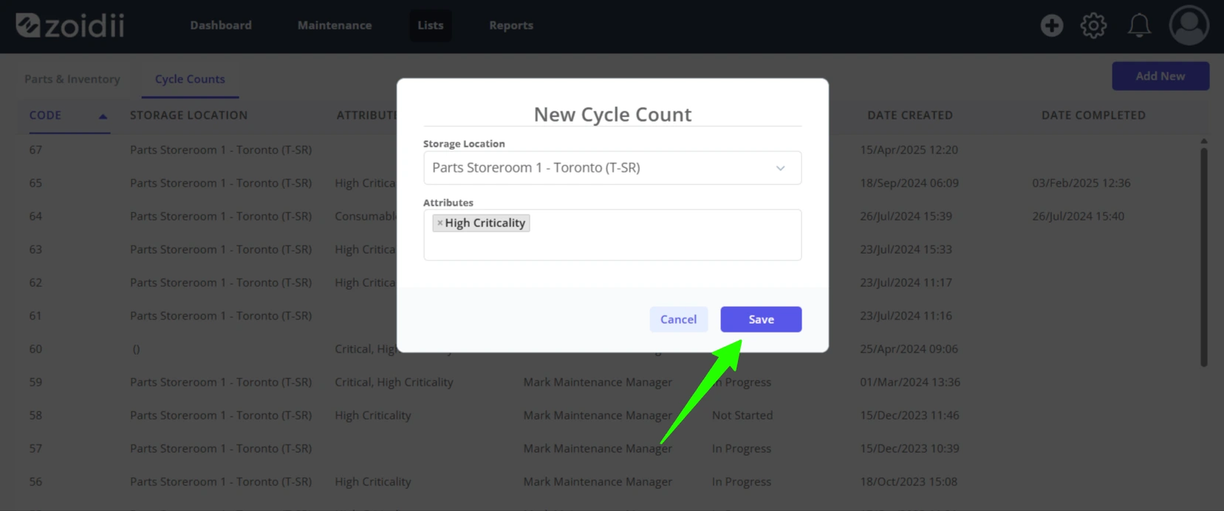
Task: Sort by DATE COMPLETED column
Action: coord(1093,115)
